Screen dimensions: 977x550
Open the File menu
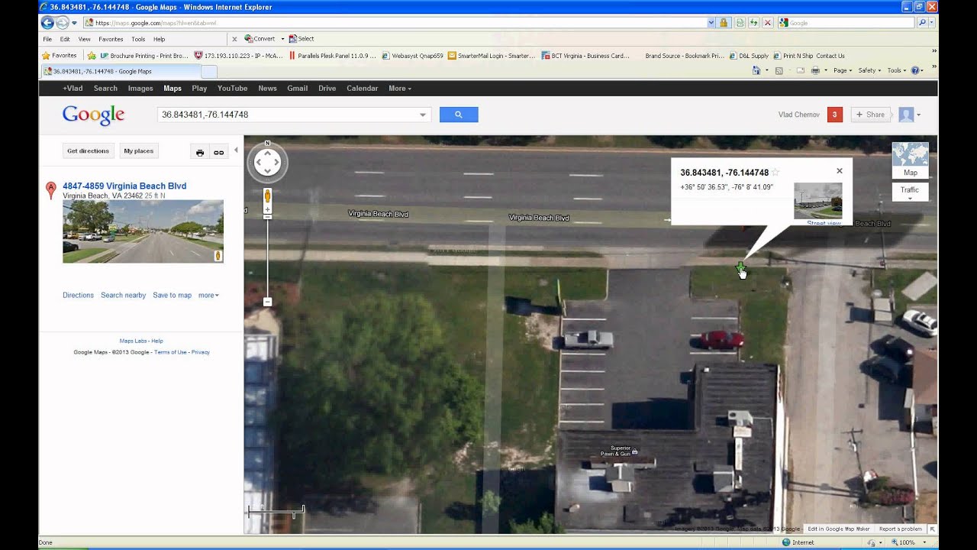(x=47, y=39)
